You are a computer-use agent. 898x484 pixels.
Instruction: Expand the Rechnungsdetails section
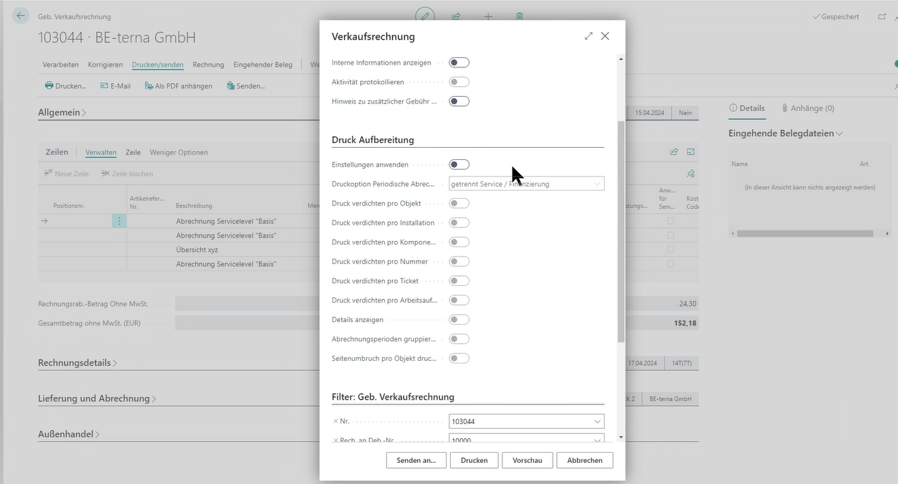point(78,363)
